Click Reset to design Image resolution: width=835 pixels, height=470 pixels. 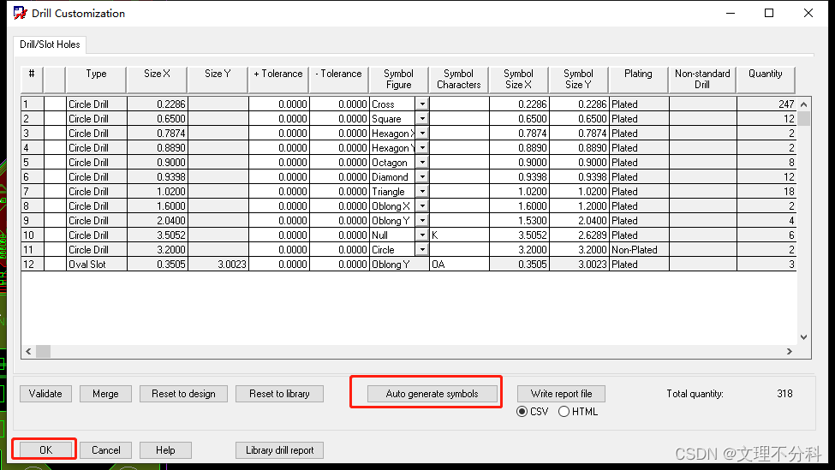coord(183,394)
